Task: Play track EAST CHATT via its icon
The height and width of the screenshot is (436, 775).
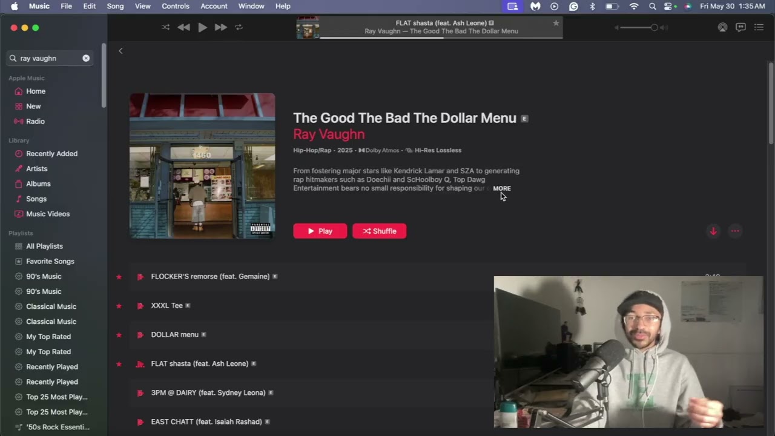Action: coord(140,422)
